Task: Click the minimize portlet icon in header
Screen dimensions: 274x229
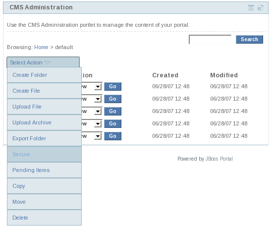Action: coord(251,8)
